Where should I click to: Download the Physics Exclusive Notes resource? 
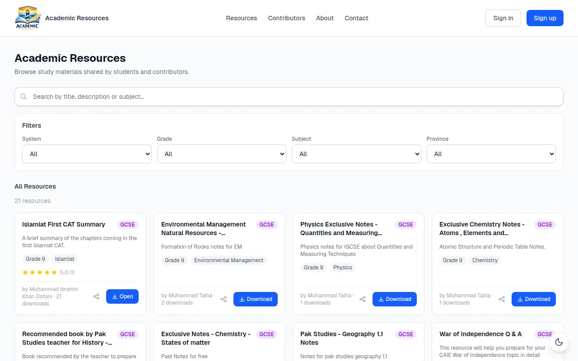pos(395,299)
